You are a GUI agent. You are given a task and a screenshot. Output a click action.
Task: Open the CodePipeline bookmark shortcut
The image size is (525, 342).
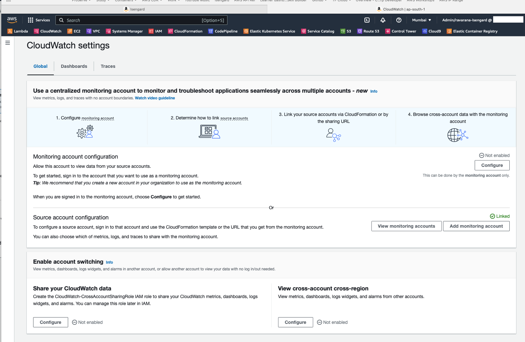point(223,31)
